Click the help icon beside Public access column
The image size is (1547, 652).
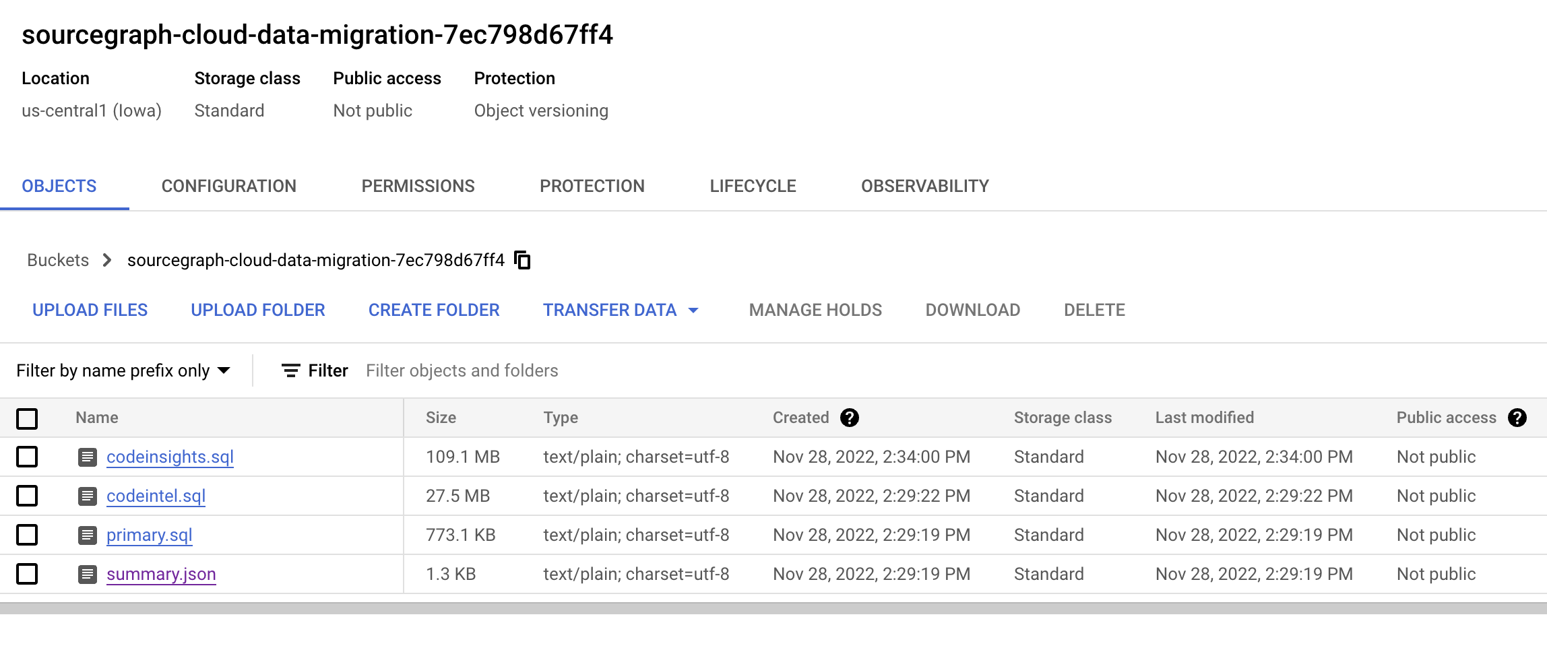click(1517, 418)
